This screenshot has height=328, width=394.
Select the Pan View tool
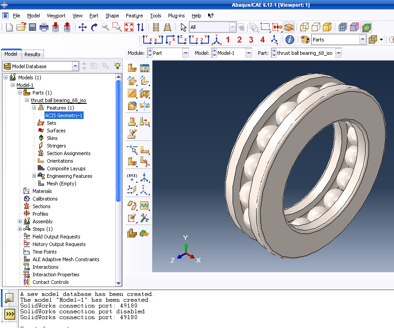click(x=83, y=27)
